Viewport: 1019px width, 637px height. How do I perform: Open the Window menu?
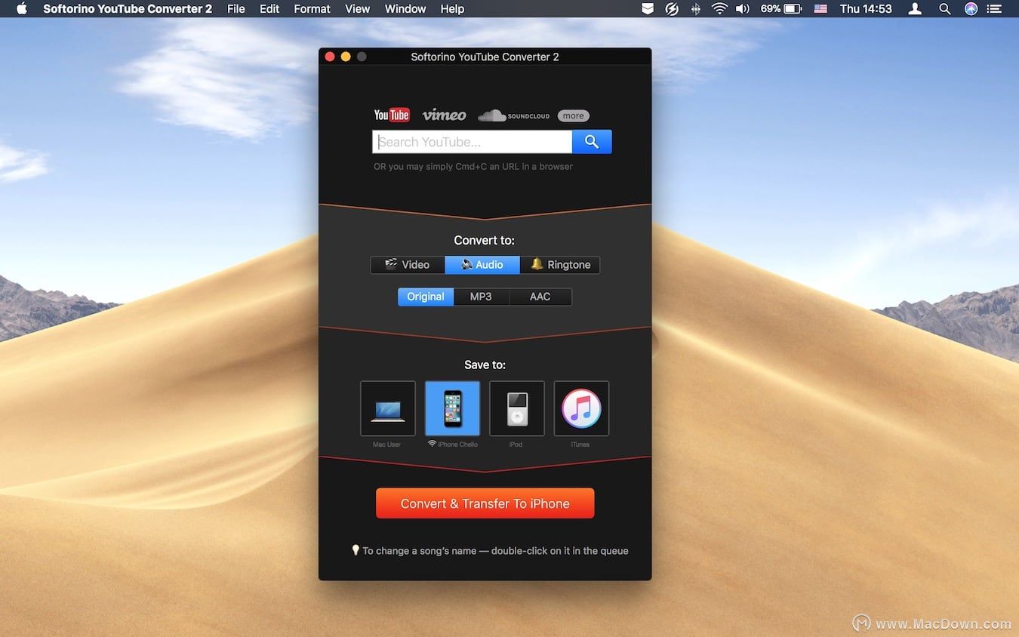click(405, 9)
